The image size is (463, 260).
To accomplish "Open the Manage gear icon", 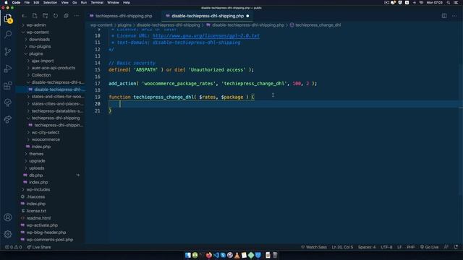I will [8, 234].
